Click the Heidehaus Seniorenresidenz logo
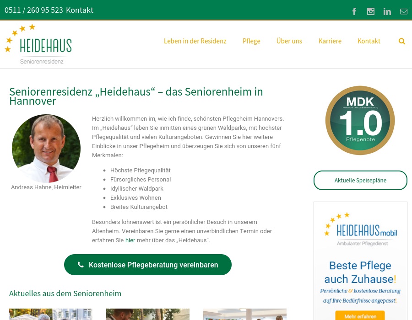Image resolution: width=412 pixels, height=320 pixels. pos(38,44)
